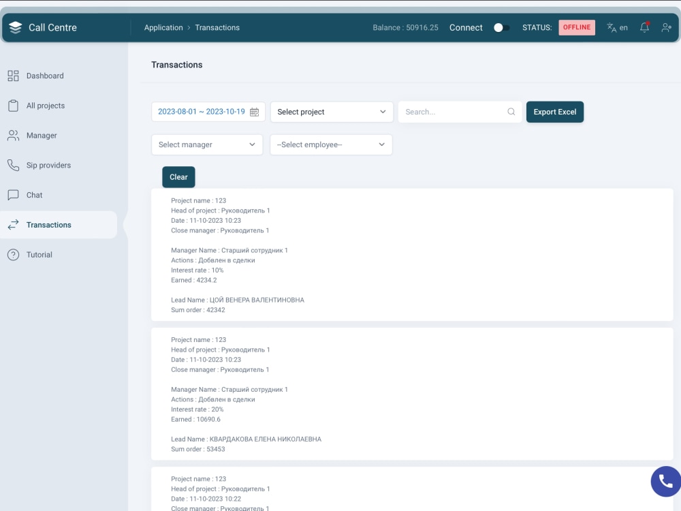The height and width of the screenshot is (511, 681).
Task: Click Sum order : 53453
Action: 198,449
